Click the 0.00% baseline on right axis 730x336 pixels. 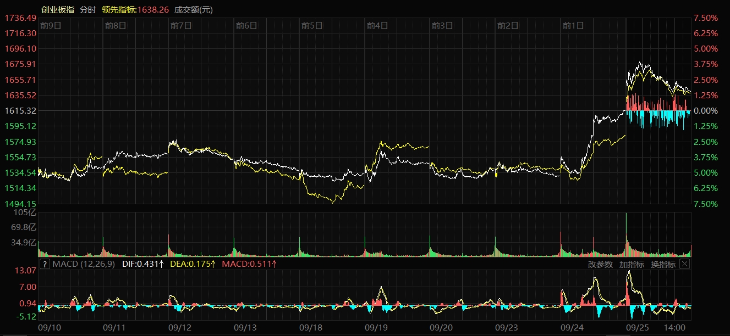pyautogui.click(x=706, y=111)
